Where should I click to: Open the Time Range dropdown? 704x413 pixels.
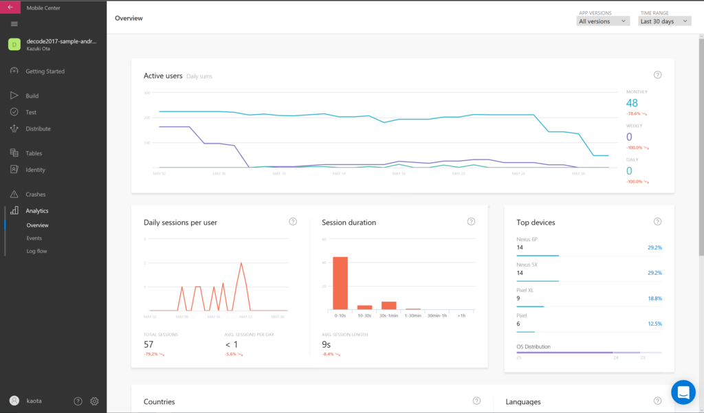[665, 21]
